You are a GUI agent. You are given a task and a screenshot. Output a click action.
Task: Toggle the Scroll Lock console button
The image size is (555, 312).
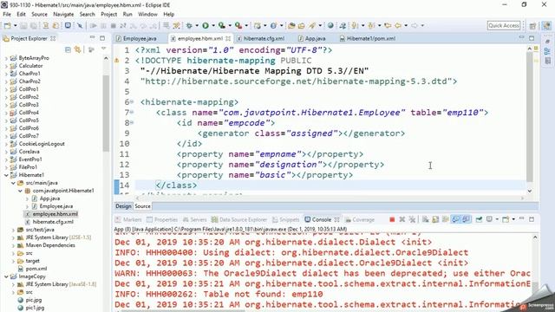coord(435,219)
